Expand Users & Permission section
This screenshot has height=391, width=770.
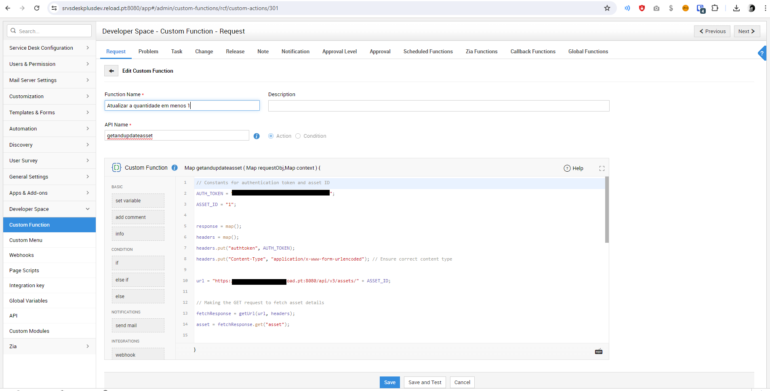tap(49, 64)
